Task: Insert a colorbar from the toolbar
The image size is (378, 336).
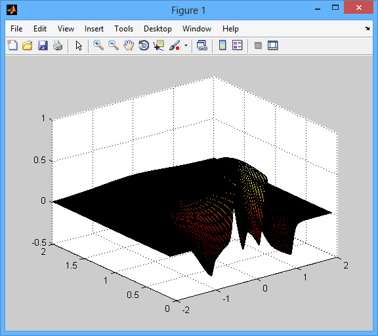Action: coord(222,45)
